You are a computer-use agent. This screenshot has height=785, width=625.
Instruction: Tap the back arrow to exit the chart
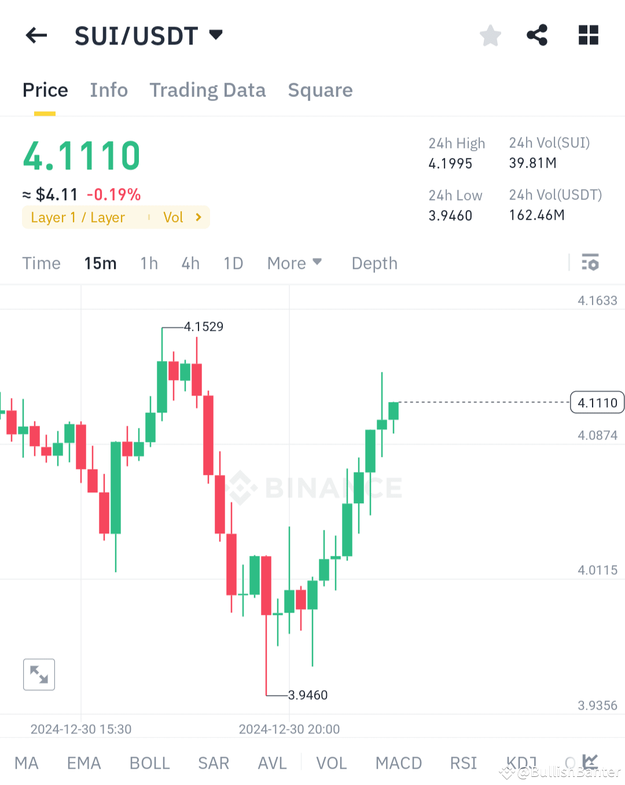(x=36, y=35)
